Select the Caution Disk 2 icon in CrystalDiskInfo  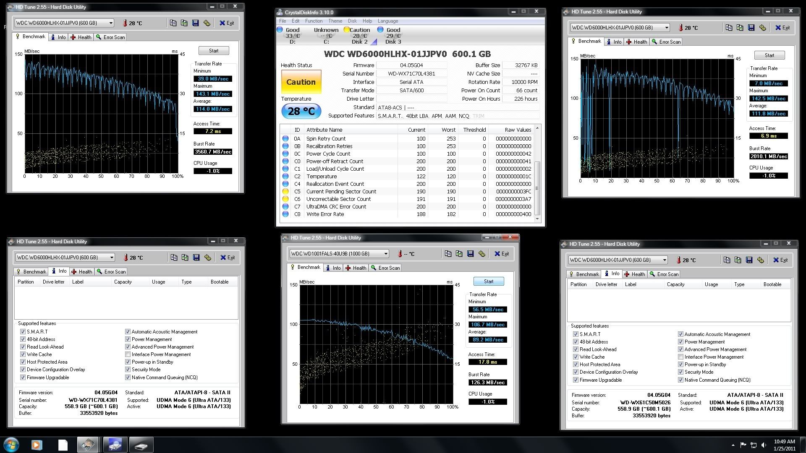tap(347, 30)
